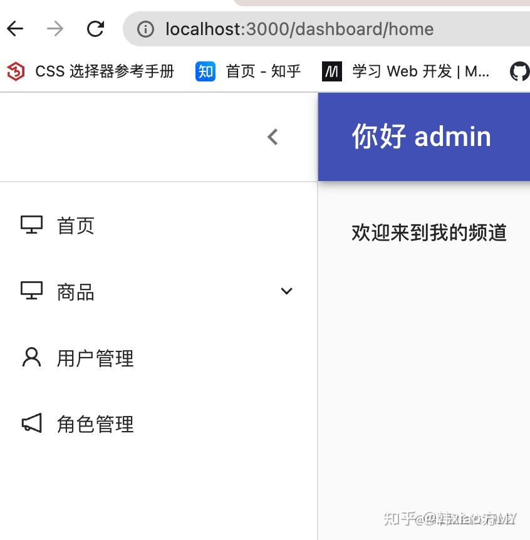The width and height of the screenshot is (530, 540).
Task: Click the user icon beside 用户管理
Action: tap(32, 357)
